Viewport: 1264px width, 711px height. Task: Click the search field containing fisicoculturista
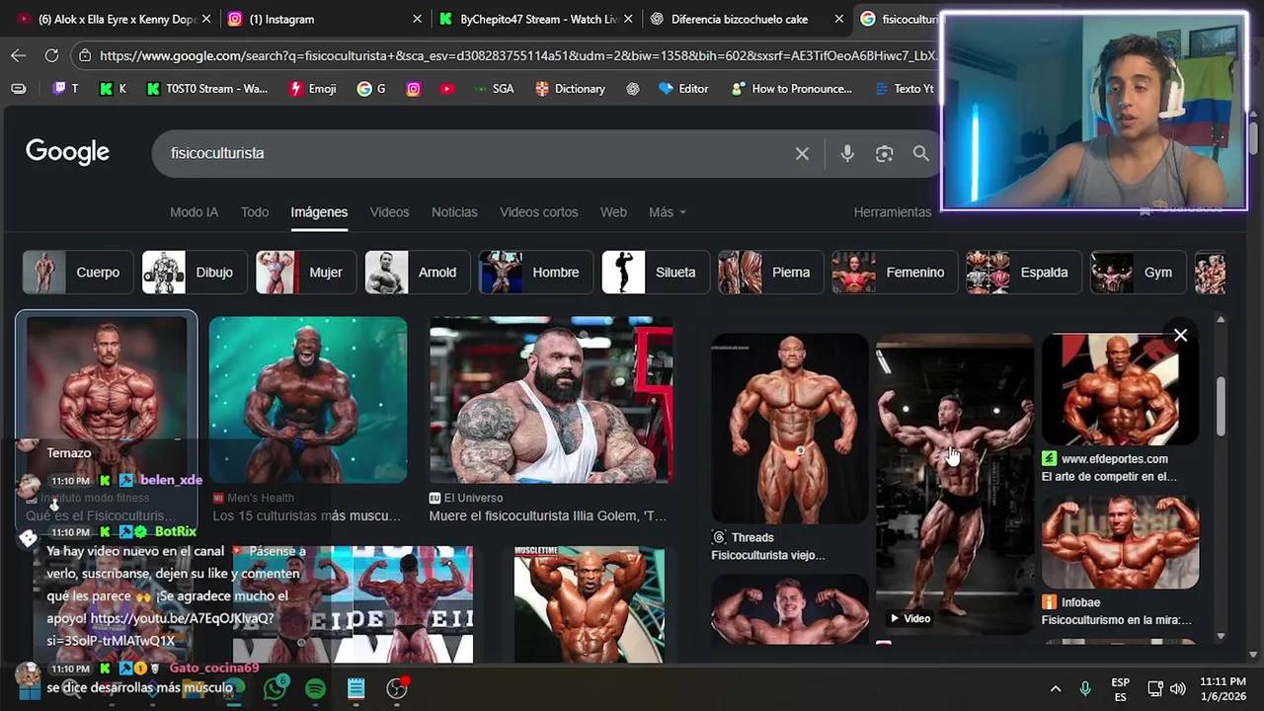[x=474, y=153]
